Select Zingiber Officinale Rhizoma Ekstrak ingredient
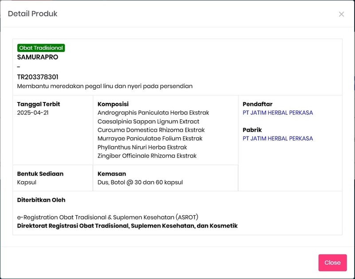 147,156
